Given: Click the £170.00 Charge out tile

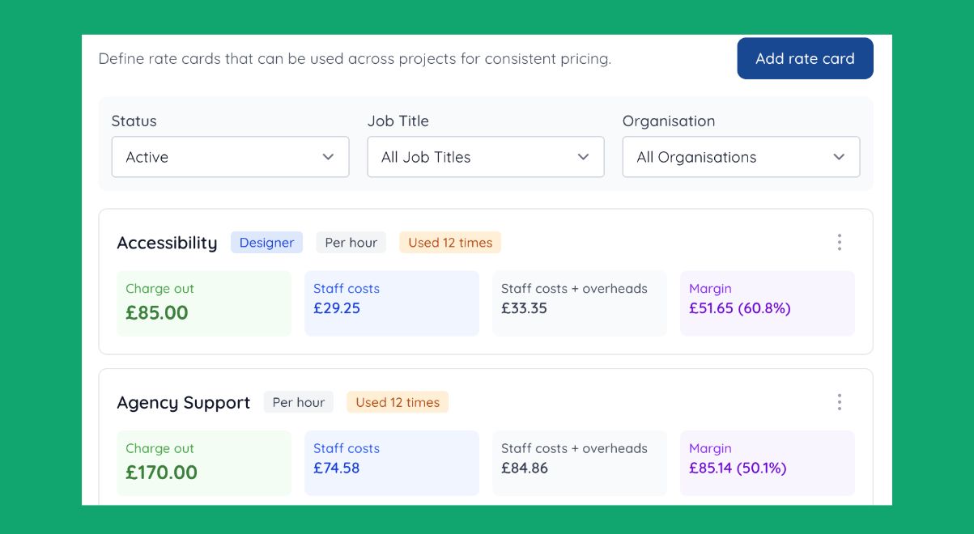Looking at the screenshot, I should 203,463.
